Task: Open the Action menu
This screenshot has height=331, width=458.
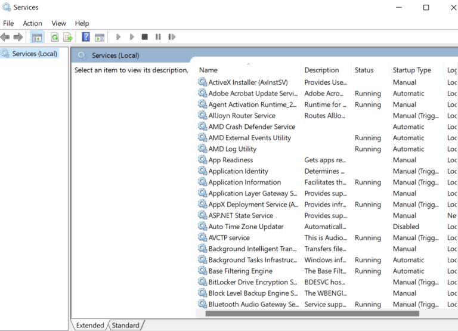Action: tap(32, 23)
